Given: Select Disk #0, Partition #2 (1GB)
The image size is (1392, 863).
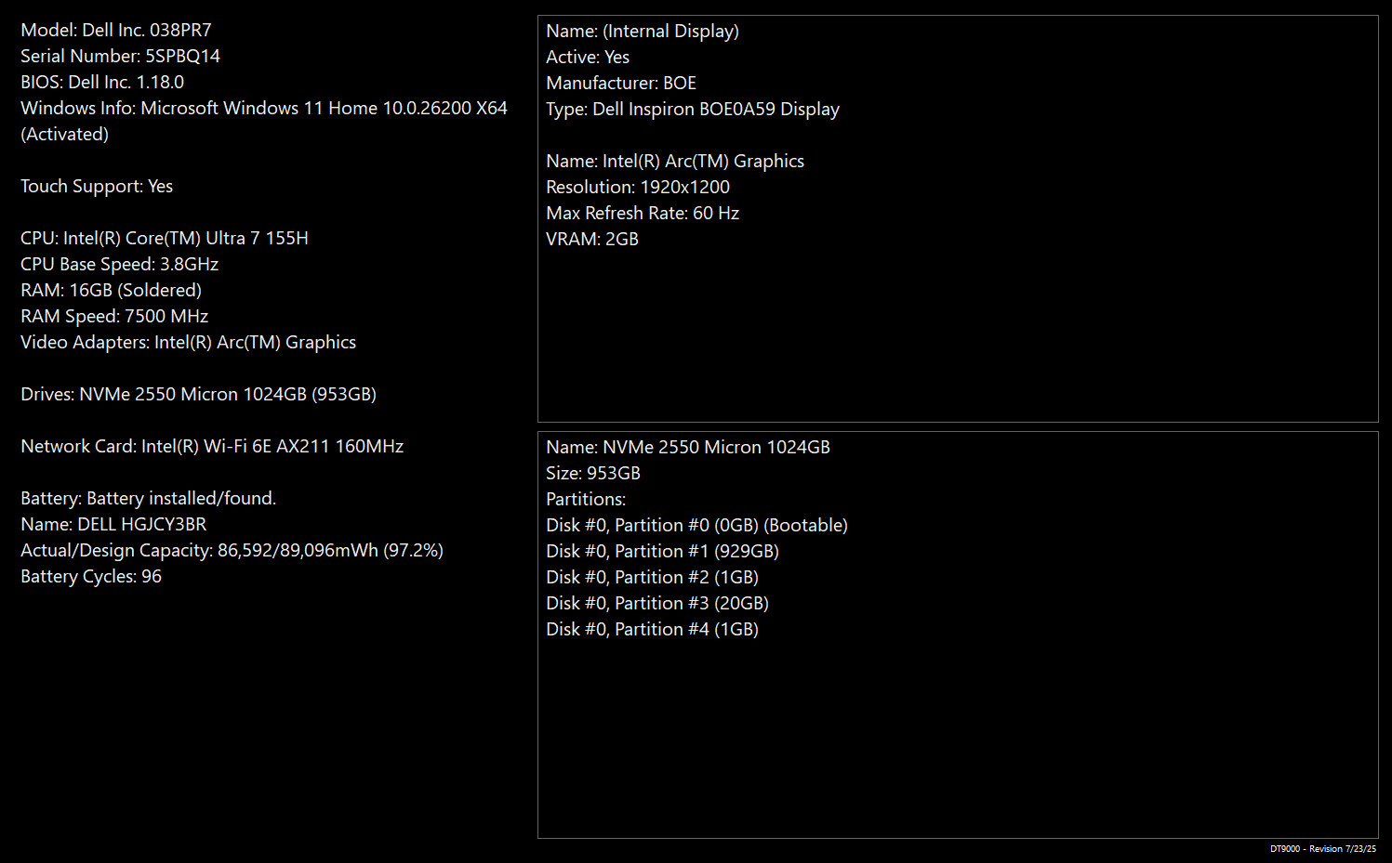Looking at the screenshot, I should pos(652,577).
